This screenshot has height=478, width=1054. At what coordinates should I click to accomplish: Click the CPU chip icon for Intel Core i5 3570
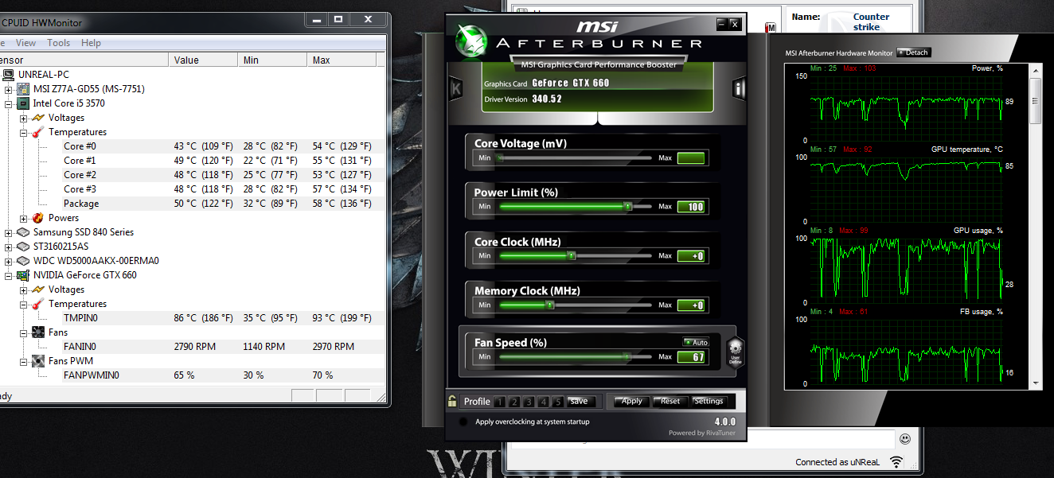23,103
